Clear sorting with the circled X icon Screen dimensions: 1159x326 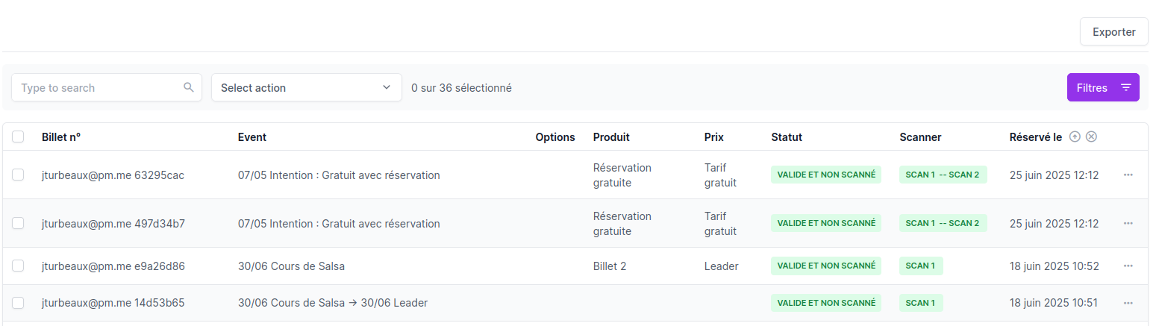(1091, 137)
